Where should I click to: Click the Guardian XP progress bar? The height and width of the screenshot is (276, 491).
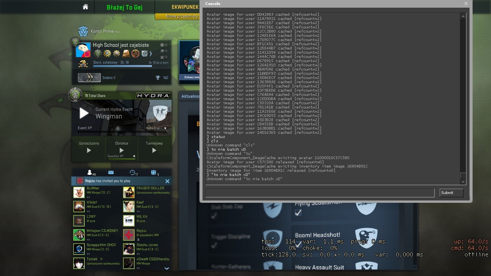(122, 158)
